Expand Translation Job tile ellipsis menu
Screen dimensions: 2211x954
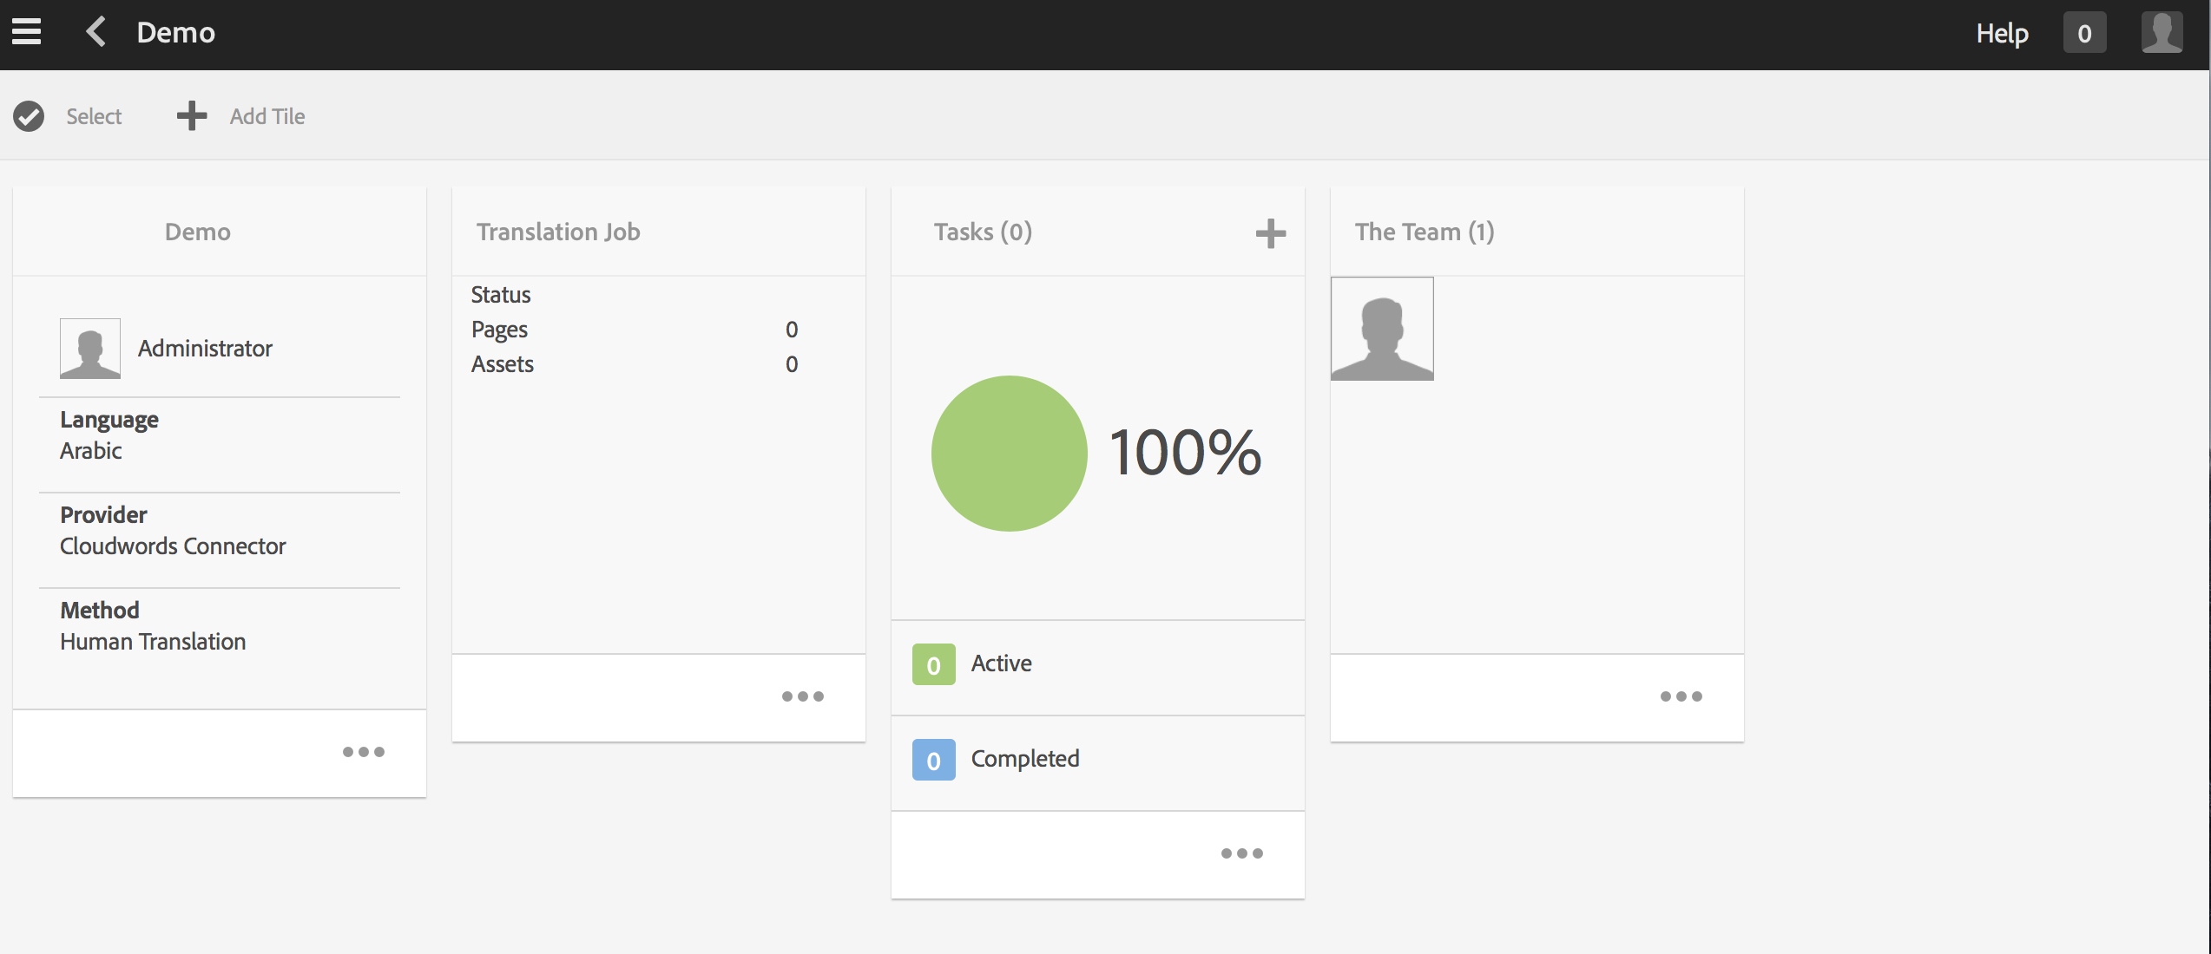pyautogui.click(x=802, y=696)
